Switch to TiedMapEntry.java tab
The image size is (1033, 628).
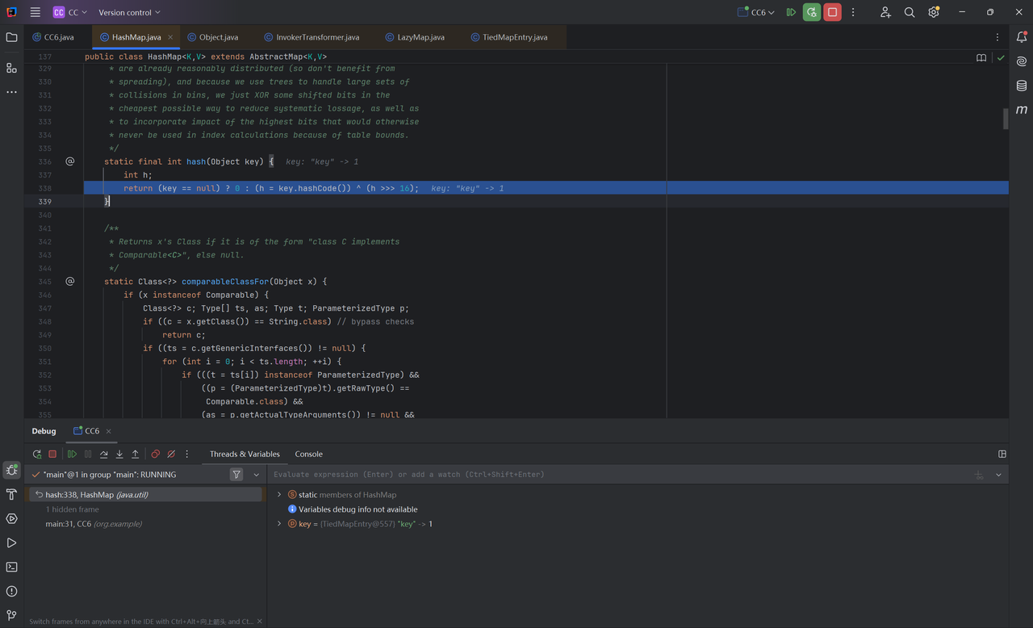(509, 37)
